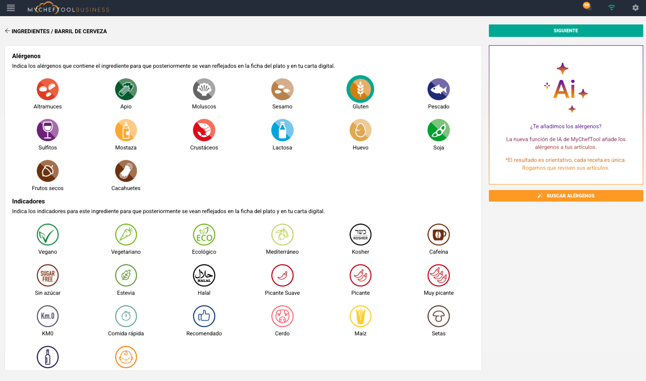Image resolution: width=646 pixels, height=381 pixels.
Task: Open the hamburger menu in top bar
Action: (x=11, y=8)
